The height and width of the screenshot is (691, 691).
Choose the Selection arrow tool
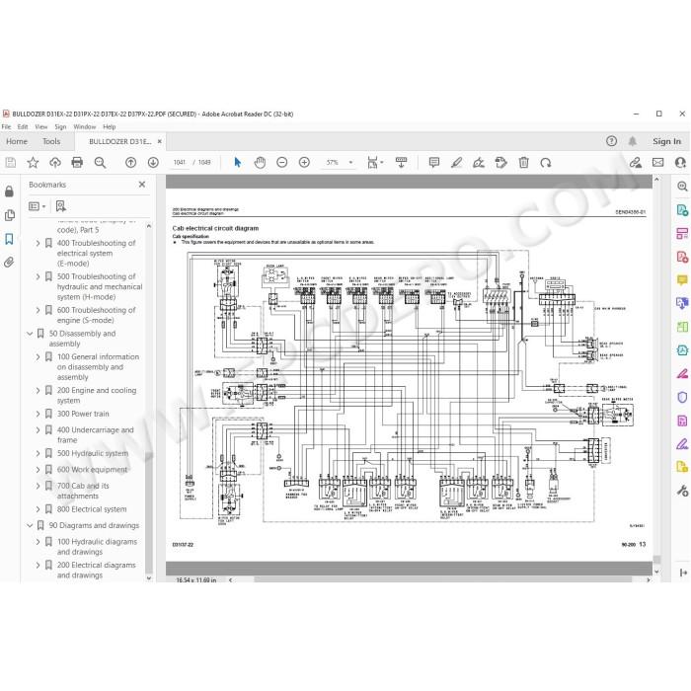tap(238, 163)
